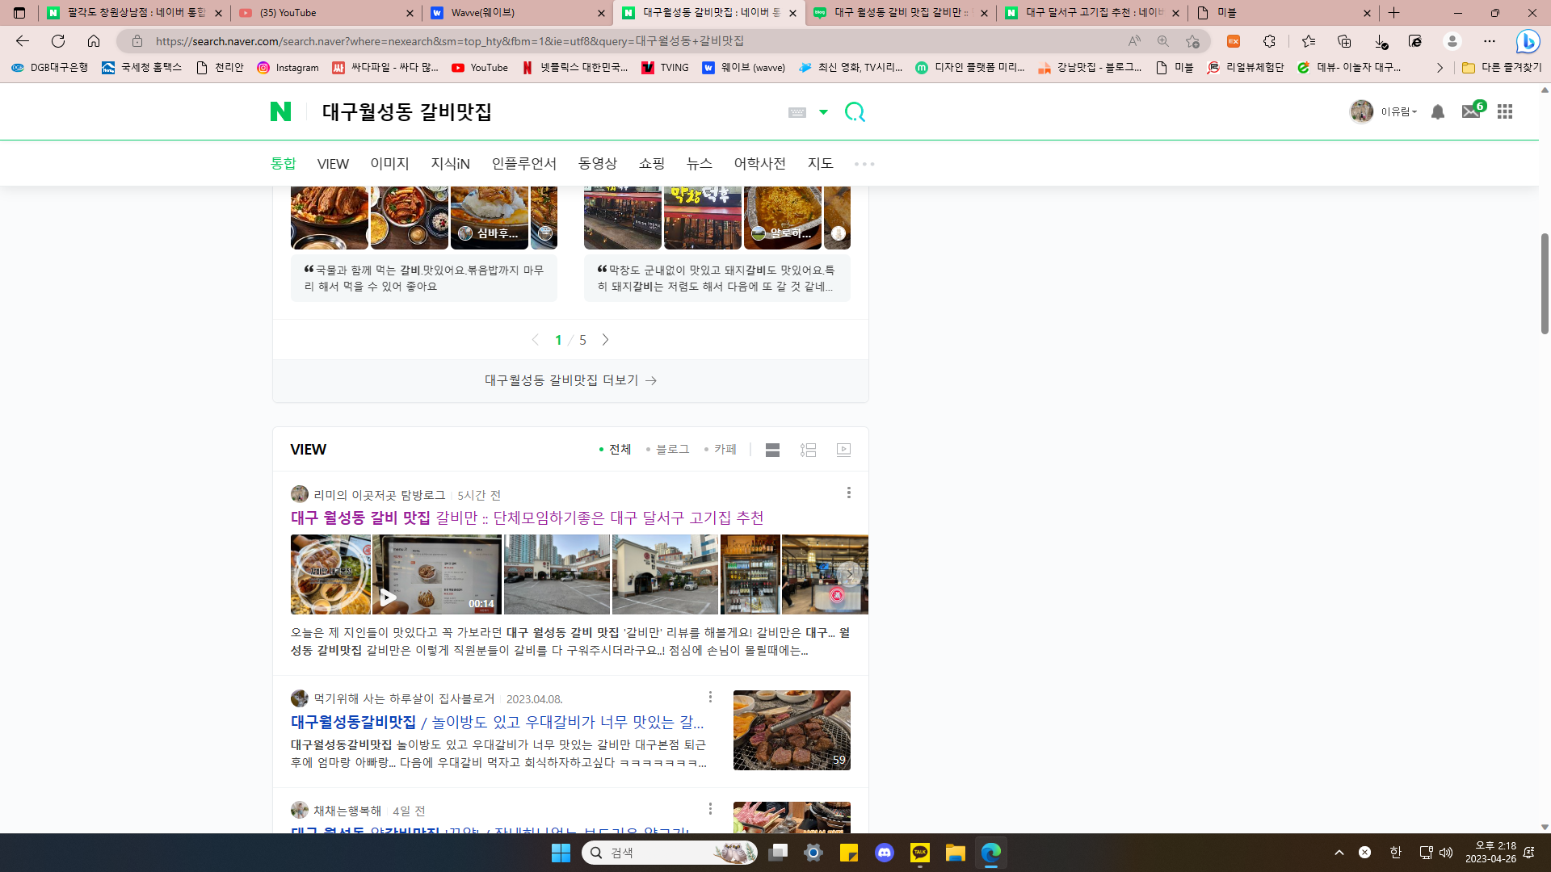Screen dimensions: 1551x872
Task: Play the 00:14 video thumbnail
Action: 437,575
